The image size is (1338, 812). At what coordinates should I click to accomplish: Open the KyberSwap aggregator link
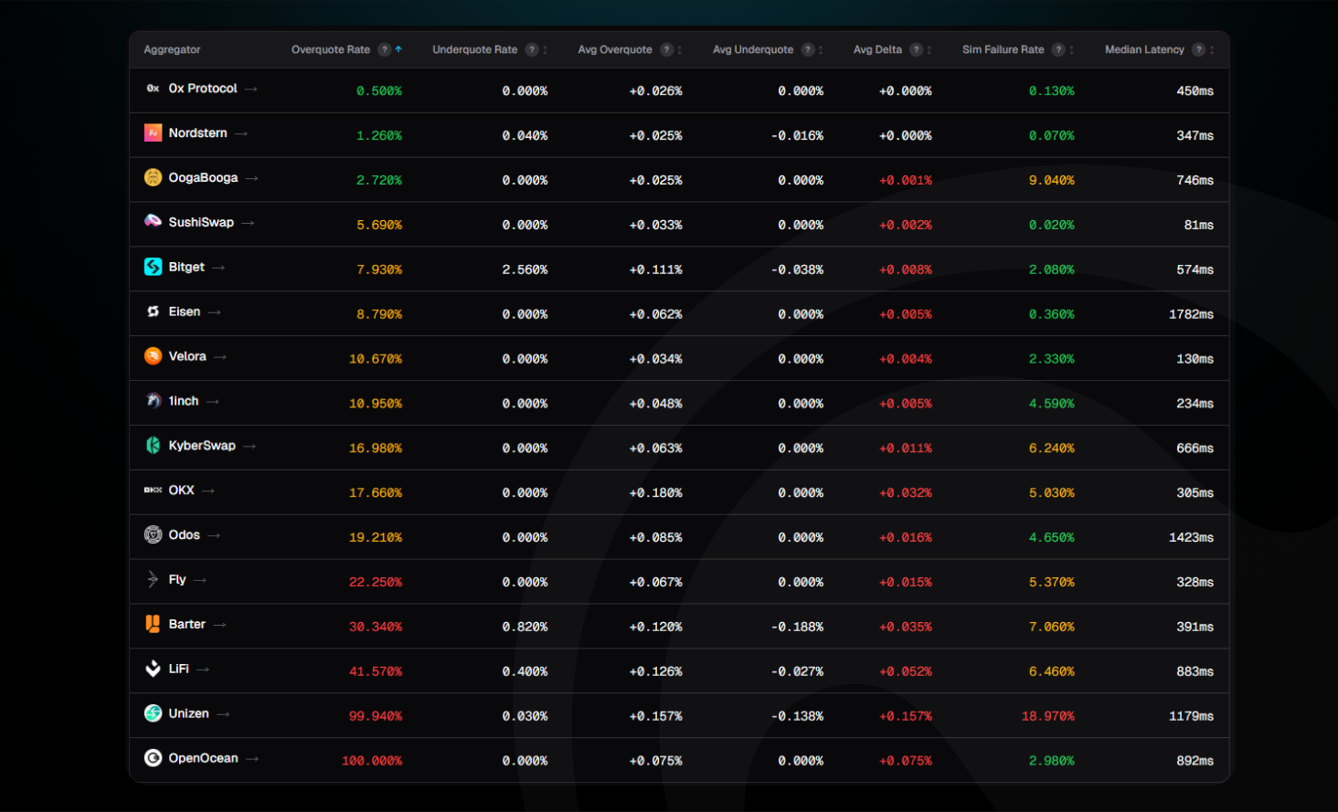[x=202, y=446]
